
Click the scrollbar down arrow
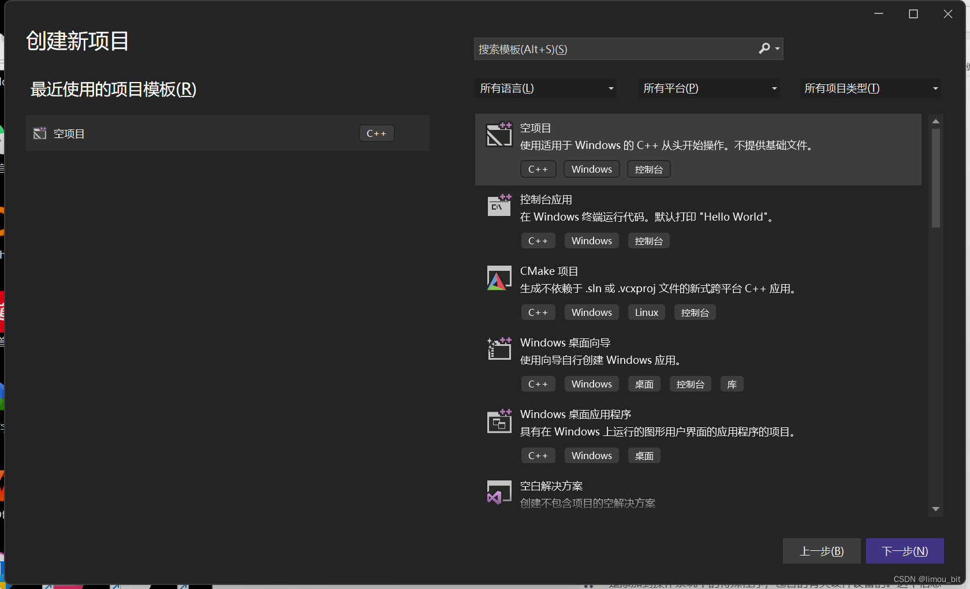(x=935, y=509)
